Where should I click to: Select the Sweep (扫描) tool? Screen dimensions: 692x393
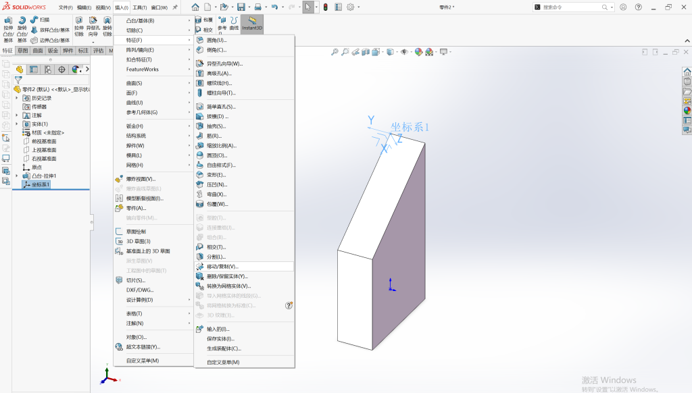40,20
